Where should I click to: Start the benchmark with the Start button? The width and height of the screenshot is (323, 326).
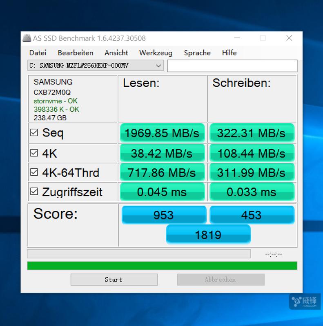[x=114, y=280]
